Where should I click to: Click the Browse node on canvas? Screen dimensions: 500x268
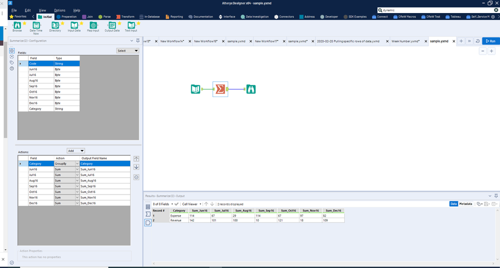tap(251, 89)
